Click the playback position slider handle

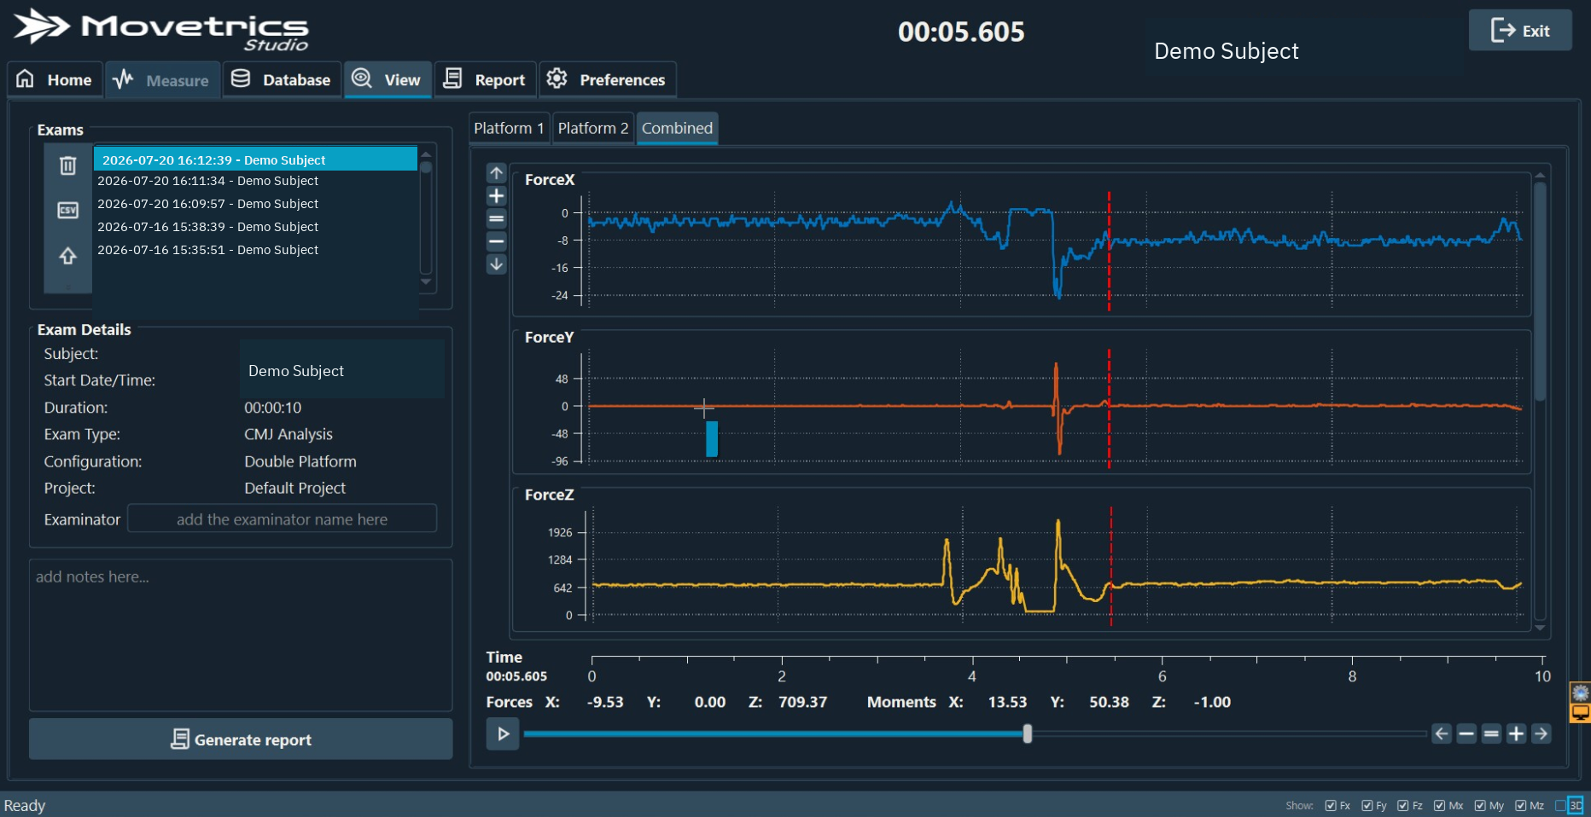tap(1028, 733)
